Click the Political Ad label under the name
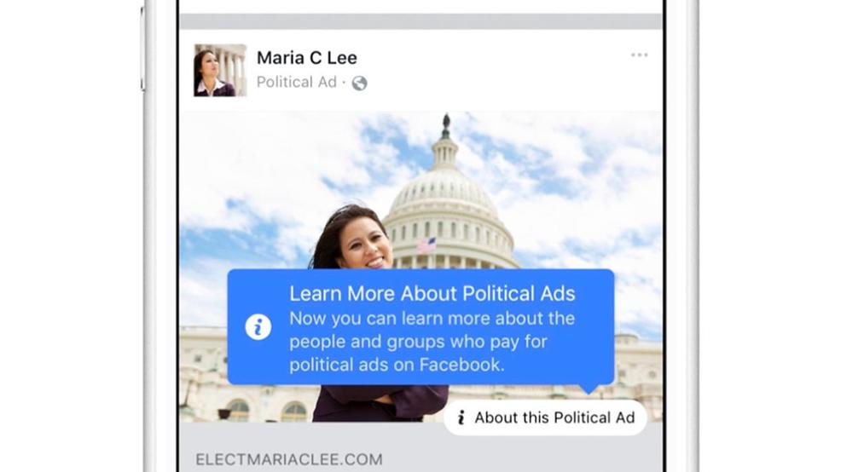The image size is (841, 472). [x=297, y=82]
